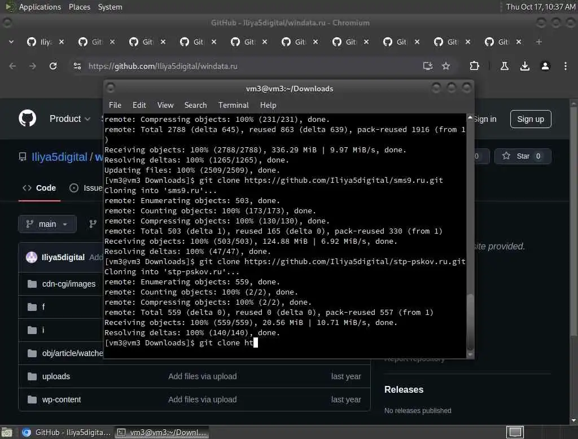Screen dimensions: 578x439
Task: Open the System menu
Action: coord(110,7)
